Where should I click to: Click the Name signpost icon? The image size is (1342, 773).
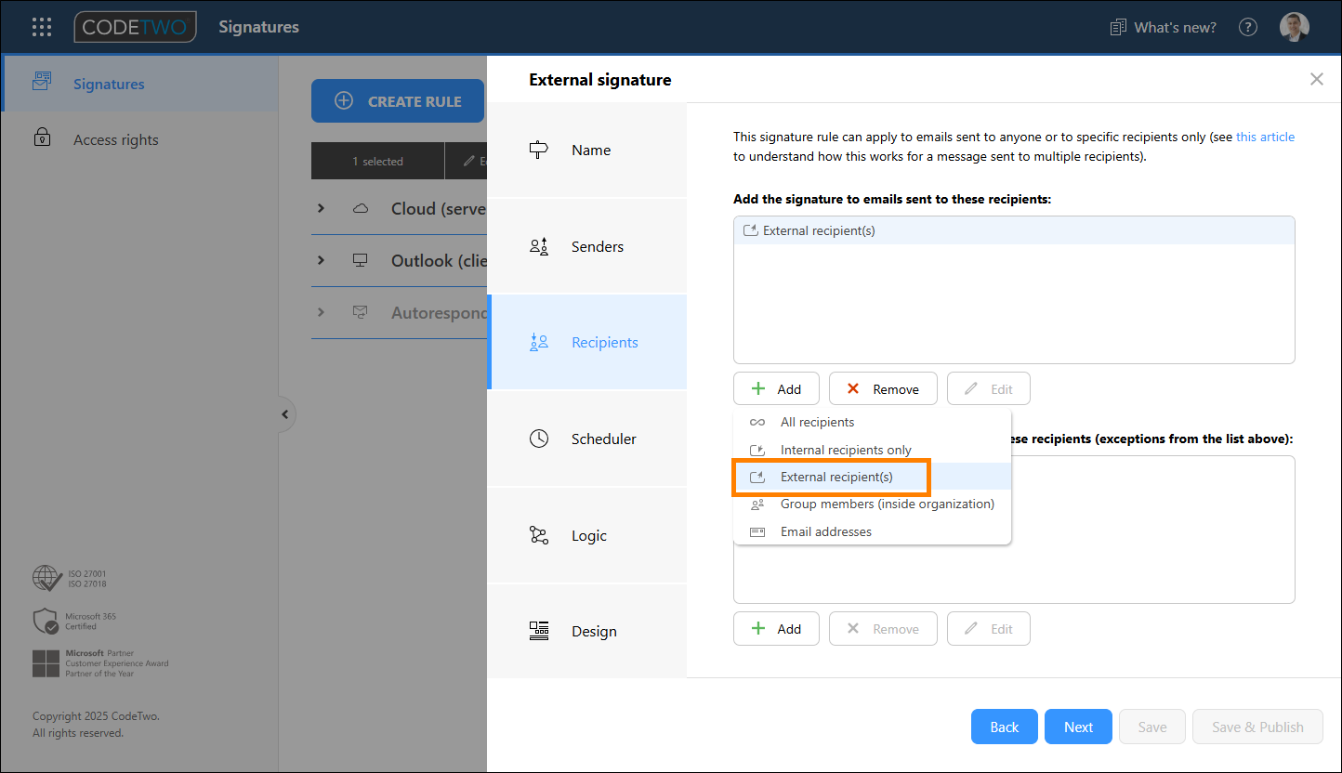click(x=539, y=150)
